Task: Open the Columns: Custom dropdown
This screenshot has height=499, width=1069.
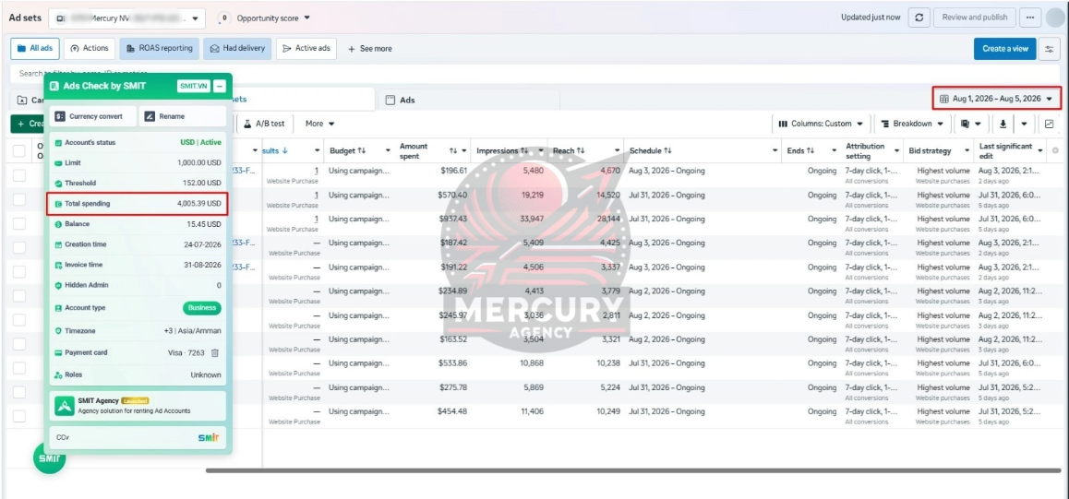Action: pos(821,124)
